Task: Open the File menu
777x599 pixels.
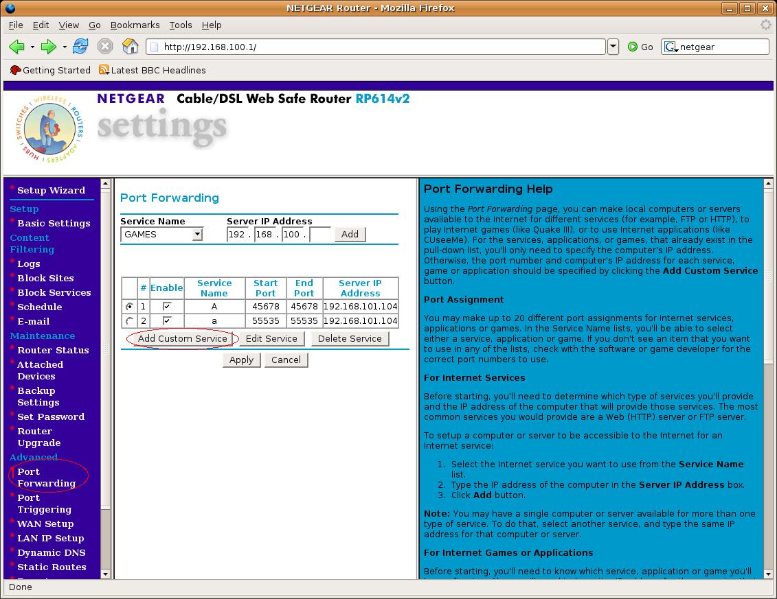Action: point(16,25)
